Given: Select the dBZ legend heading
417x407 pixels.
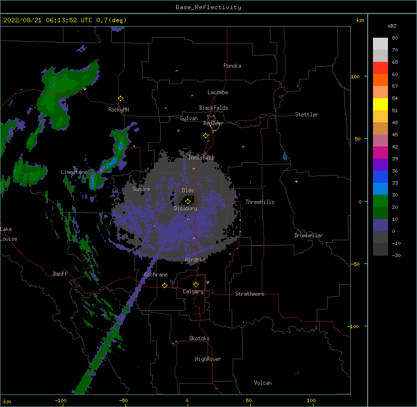Looking at the screenshot, I should point(392,26).
